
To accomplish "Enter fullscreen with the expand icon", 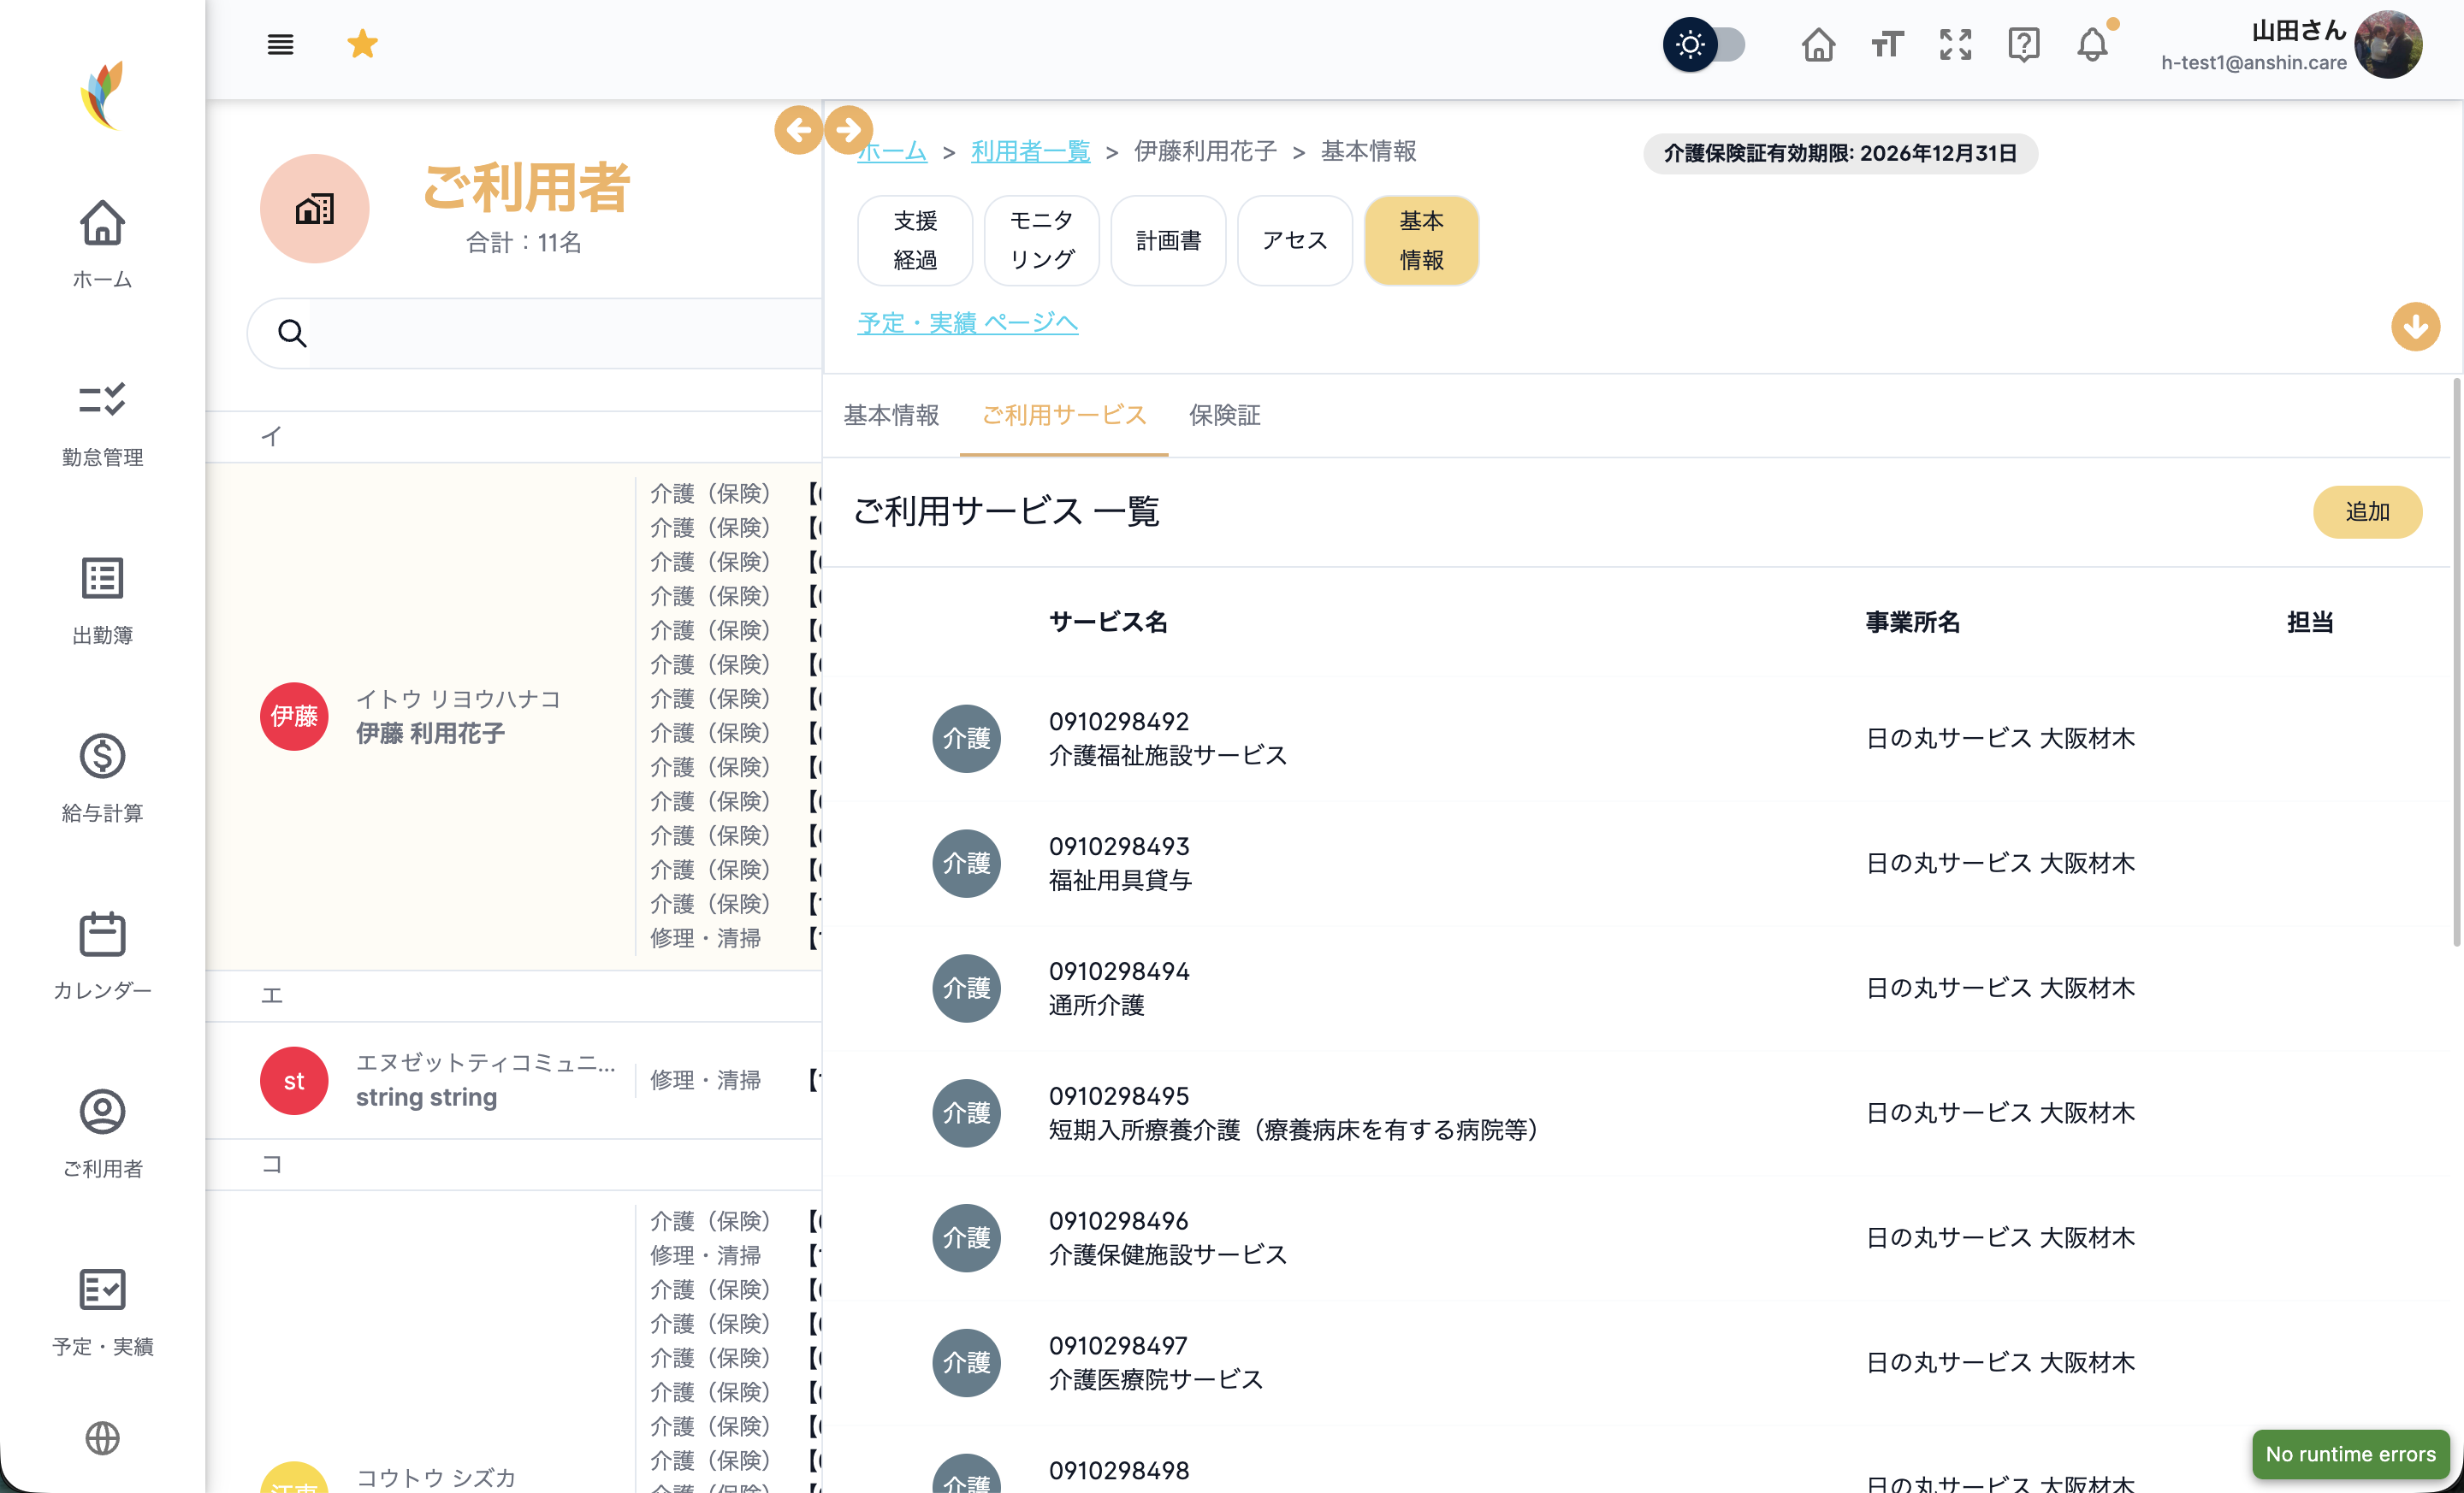I will click(1955, 44).
